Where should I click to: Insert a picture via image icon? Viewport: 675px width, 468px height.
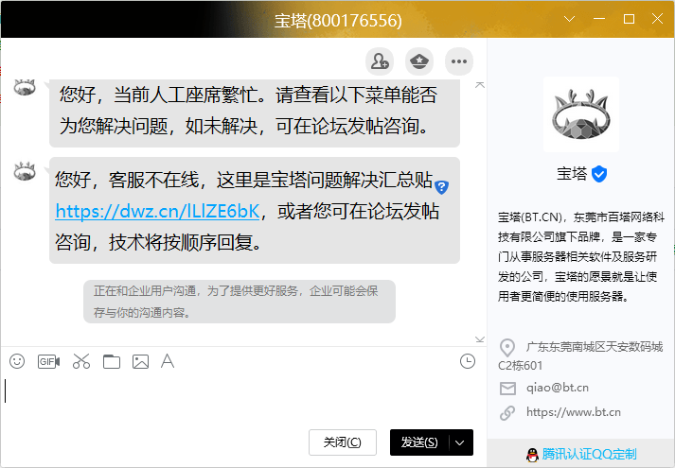tap(140, 361)
